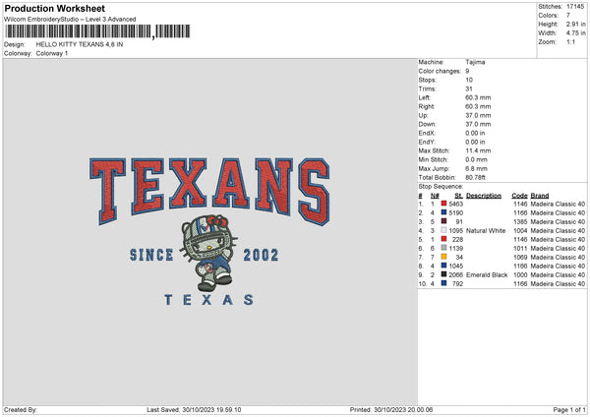
Task: Click the blue swatch in stop row 5190
Action: [x=443, y=212]
